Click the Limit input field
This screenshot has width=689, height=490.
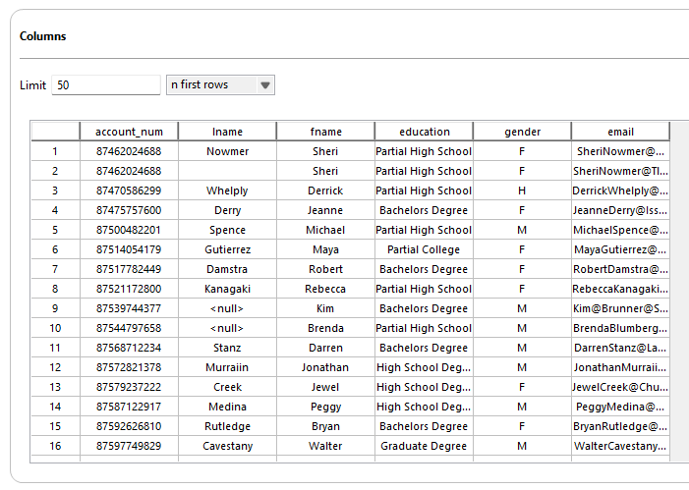[105, 85]
